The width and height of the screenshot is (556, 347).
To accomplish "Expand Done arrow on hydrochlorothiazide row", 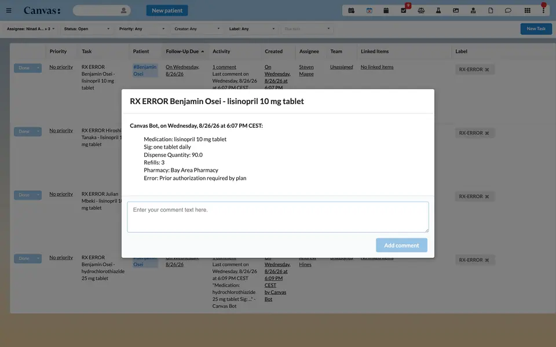I will [38, 259].
